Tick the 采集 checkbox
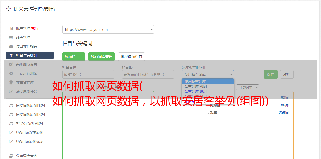The width and height of the screenshot is (321, 159). point(207,112)
